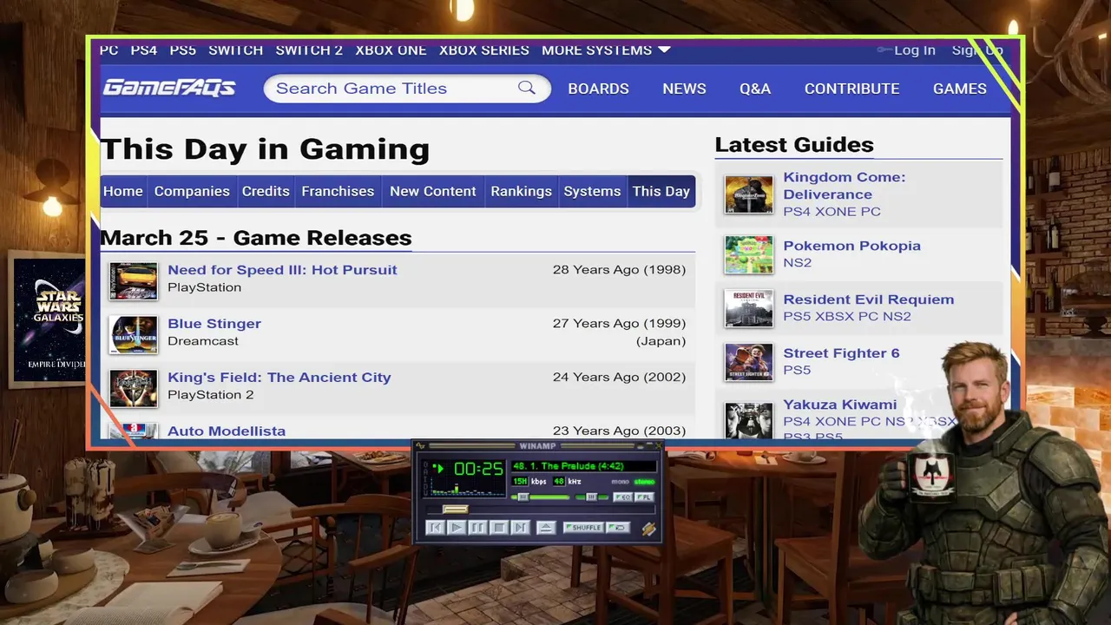Select the PS4 system link
This screenshot has height=625, width=1111.
point(144,50)
